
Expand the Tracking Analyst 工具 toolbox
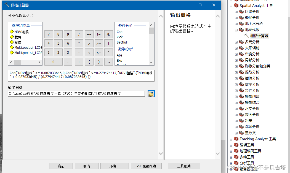(231, 139)
